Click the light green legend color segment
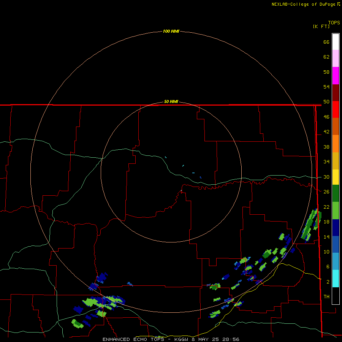This screenshot has height=342, width=342. [x=336, y=211]
